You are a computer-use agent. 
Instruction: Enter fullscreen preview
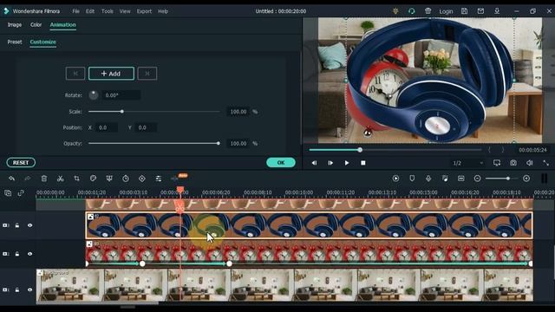click(x=545, y=163)
